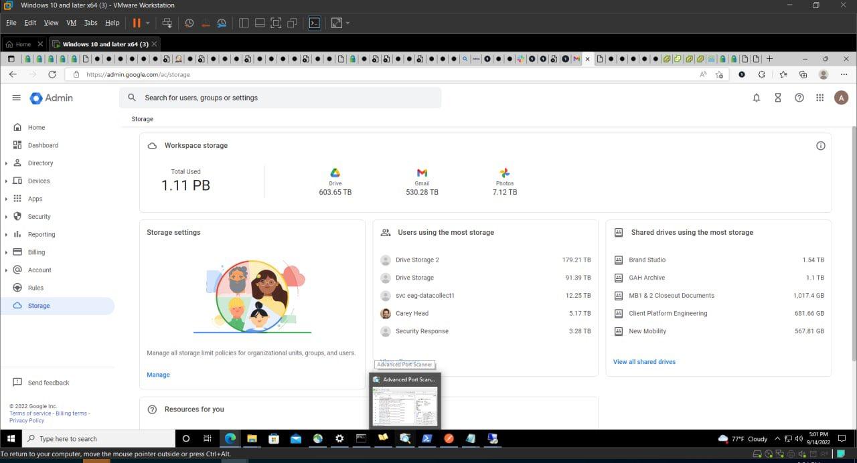Open Dashboard in Admin sidebar
857x463 pixels.
click(43, 145)
